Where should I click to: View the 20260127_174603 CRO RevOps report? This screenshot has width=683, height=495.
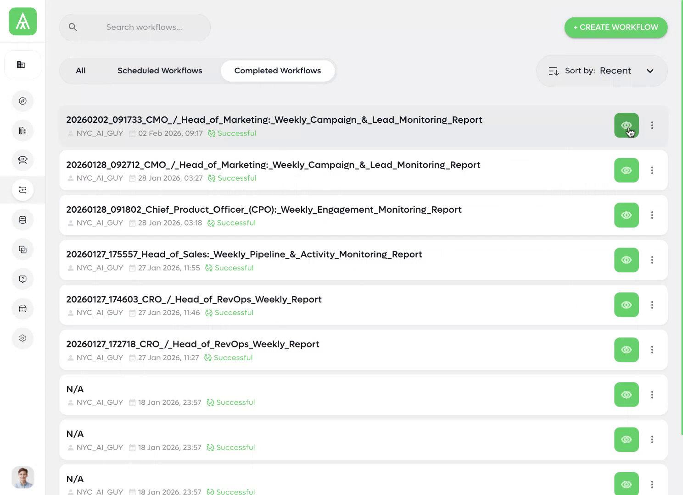[x=627, y=305]
